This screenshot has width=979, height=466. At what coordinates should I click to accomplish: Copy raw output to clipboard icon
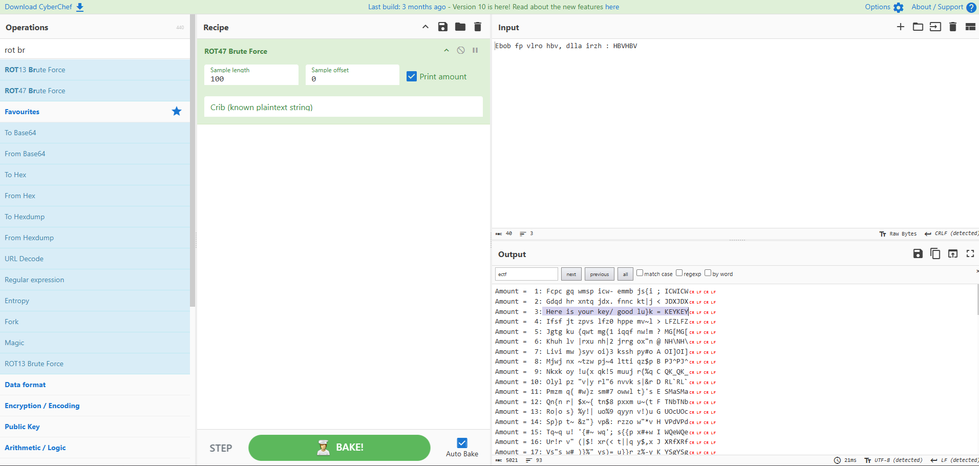tap(935, 253)
